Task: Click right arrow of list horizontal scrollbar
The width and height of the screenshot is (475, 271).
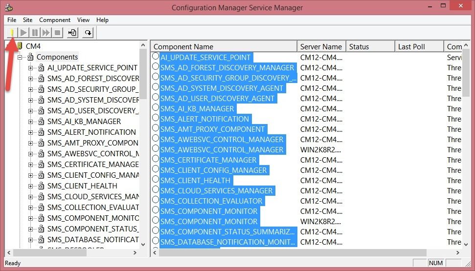Action: (457, 252)
